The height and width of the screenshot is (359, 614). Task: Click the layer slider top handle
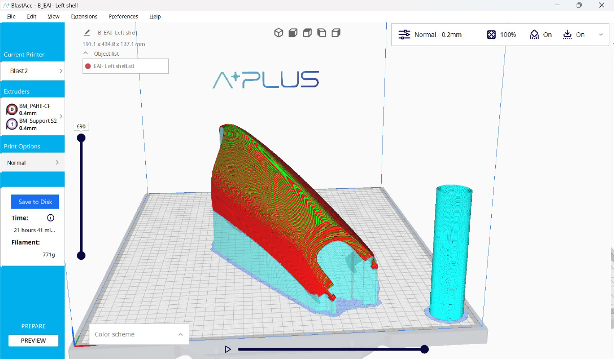pos(81,138)
